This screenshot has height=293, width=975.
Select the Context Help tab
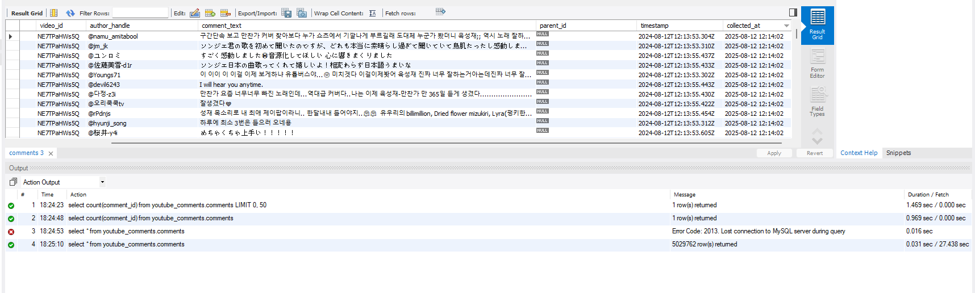coord(859,153)
